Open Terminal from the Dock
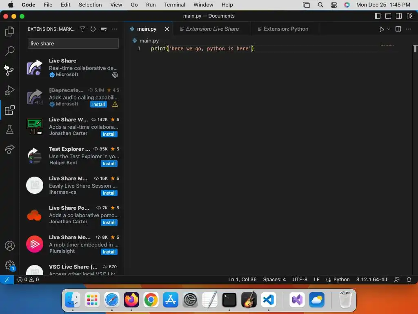 coord(229,300)
